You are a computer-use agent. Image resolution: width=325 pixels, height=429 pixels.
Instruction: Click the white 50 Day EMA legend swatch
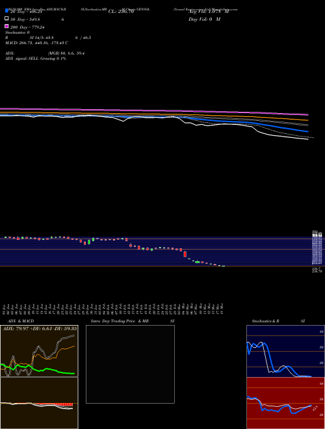(x=6, y=19)
